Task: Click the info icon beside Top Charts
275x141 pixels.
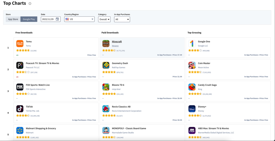Action: click(30, 4)
